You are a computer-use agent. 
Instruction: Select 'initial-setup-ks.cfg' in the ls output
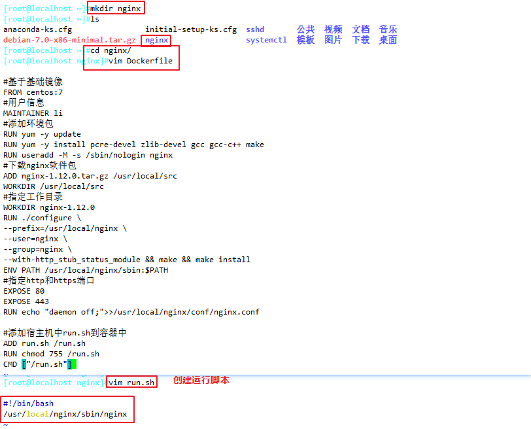point(191,30)
